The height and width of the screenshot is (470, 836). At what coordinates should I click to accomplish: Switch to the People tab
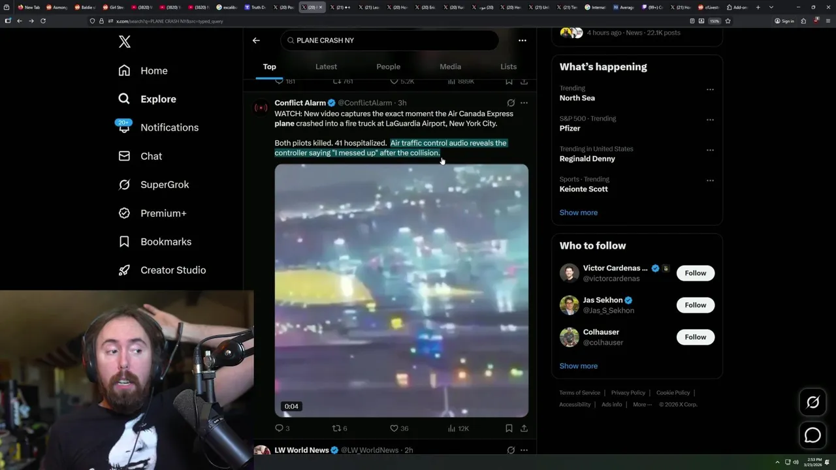coord(388,67)
